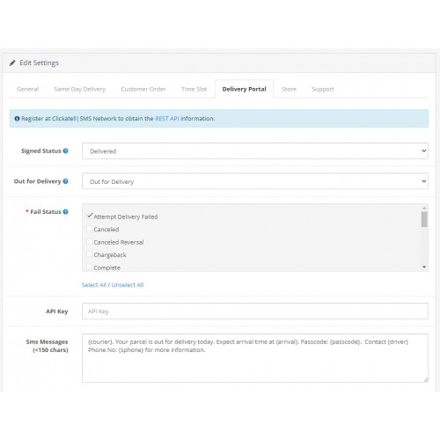Tick the Canceled Reversal checkbox
The height and width of the screenshot is (440, 440).
[x=90, y=242]
